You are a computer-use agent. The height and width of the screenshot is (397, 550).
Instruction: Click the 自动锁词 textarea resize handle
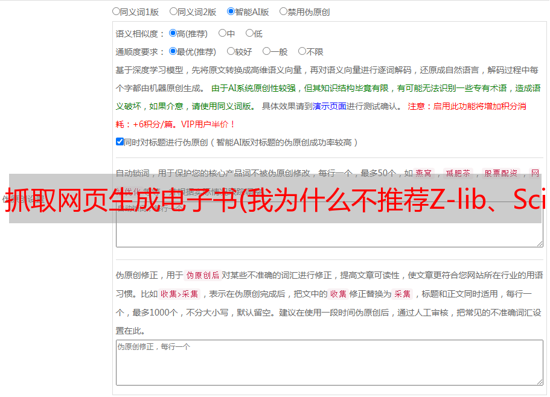(x=540, y=244)
